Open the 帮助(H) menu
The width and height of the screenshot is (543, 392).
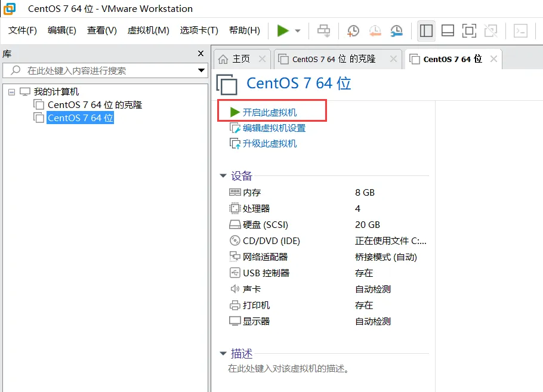245,30
